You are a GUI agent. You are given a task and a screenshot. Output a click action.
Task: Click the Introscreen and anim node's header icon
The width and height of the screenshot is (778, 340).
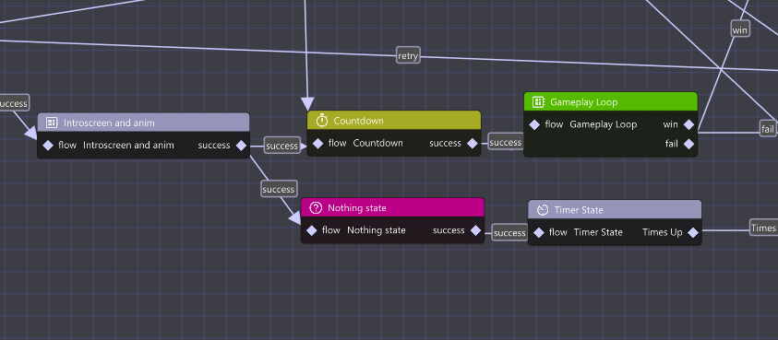pos(52,123)
